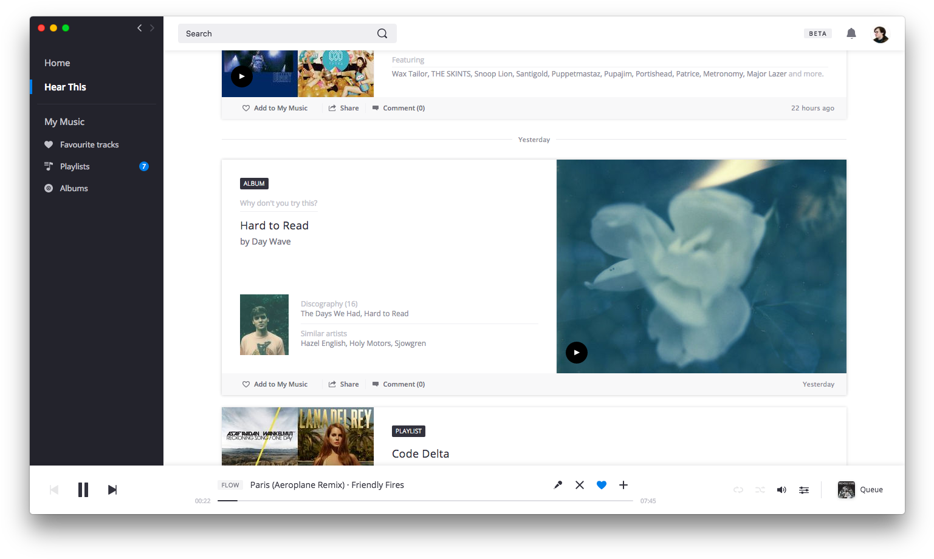Click the Playlists count badge 7
The width and height of the screenshot is (934, 559).
coord(144,166)
